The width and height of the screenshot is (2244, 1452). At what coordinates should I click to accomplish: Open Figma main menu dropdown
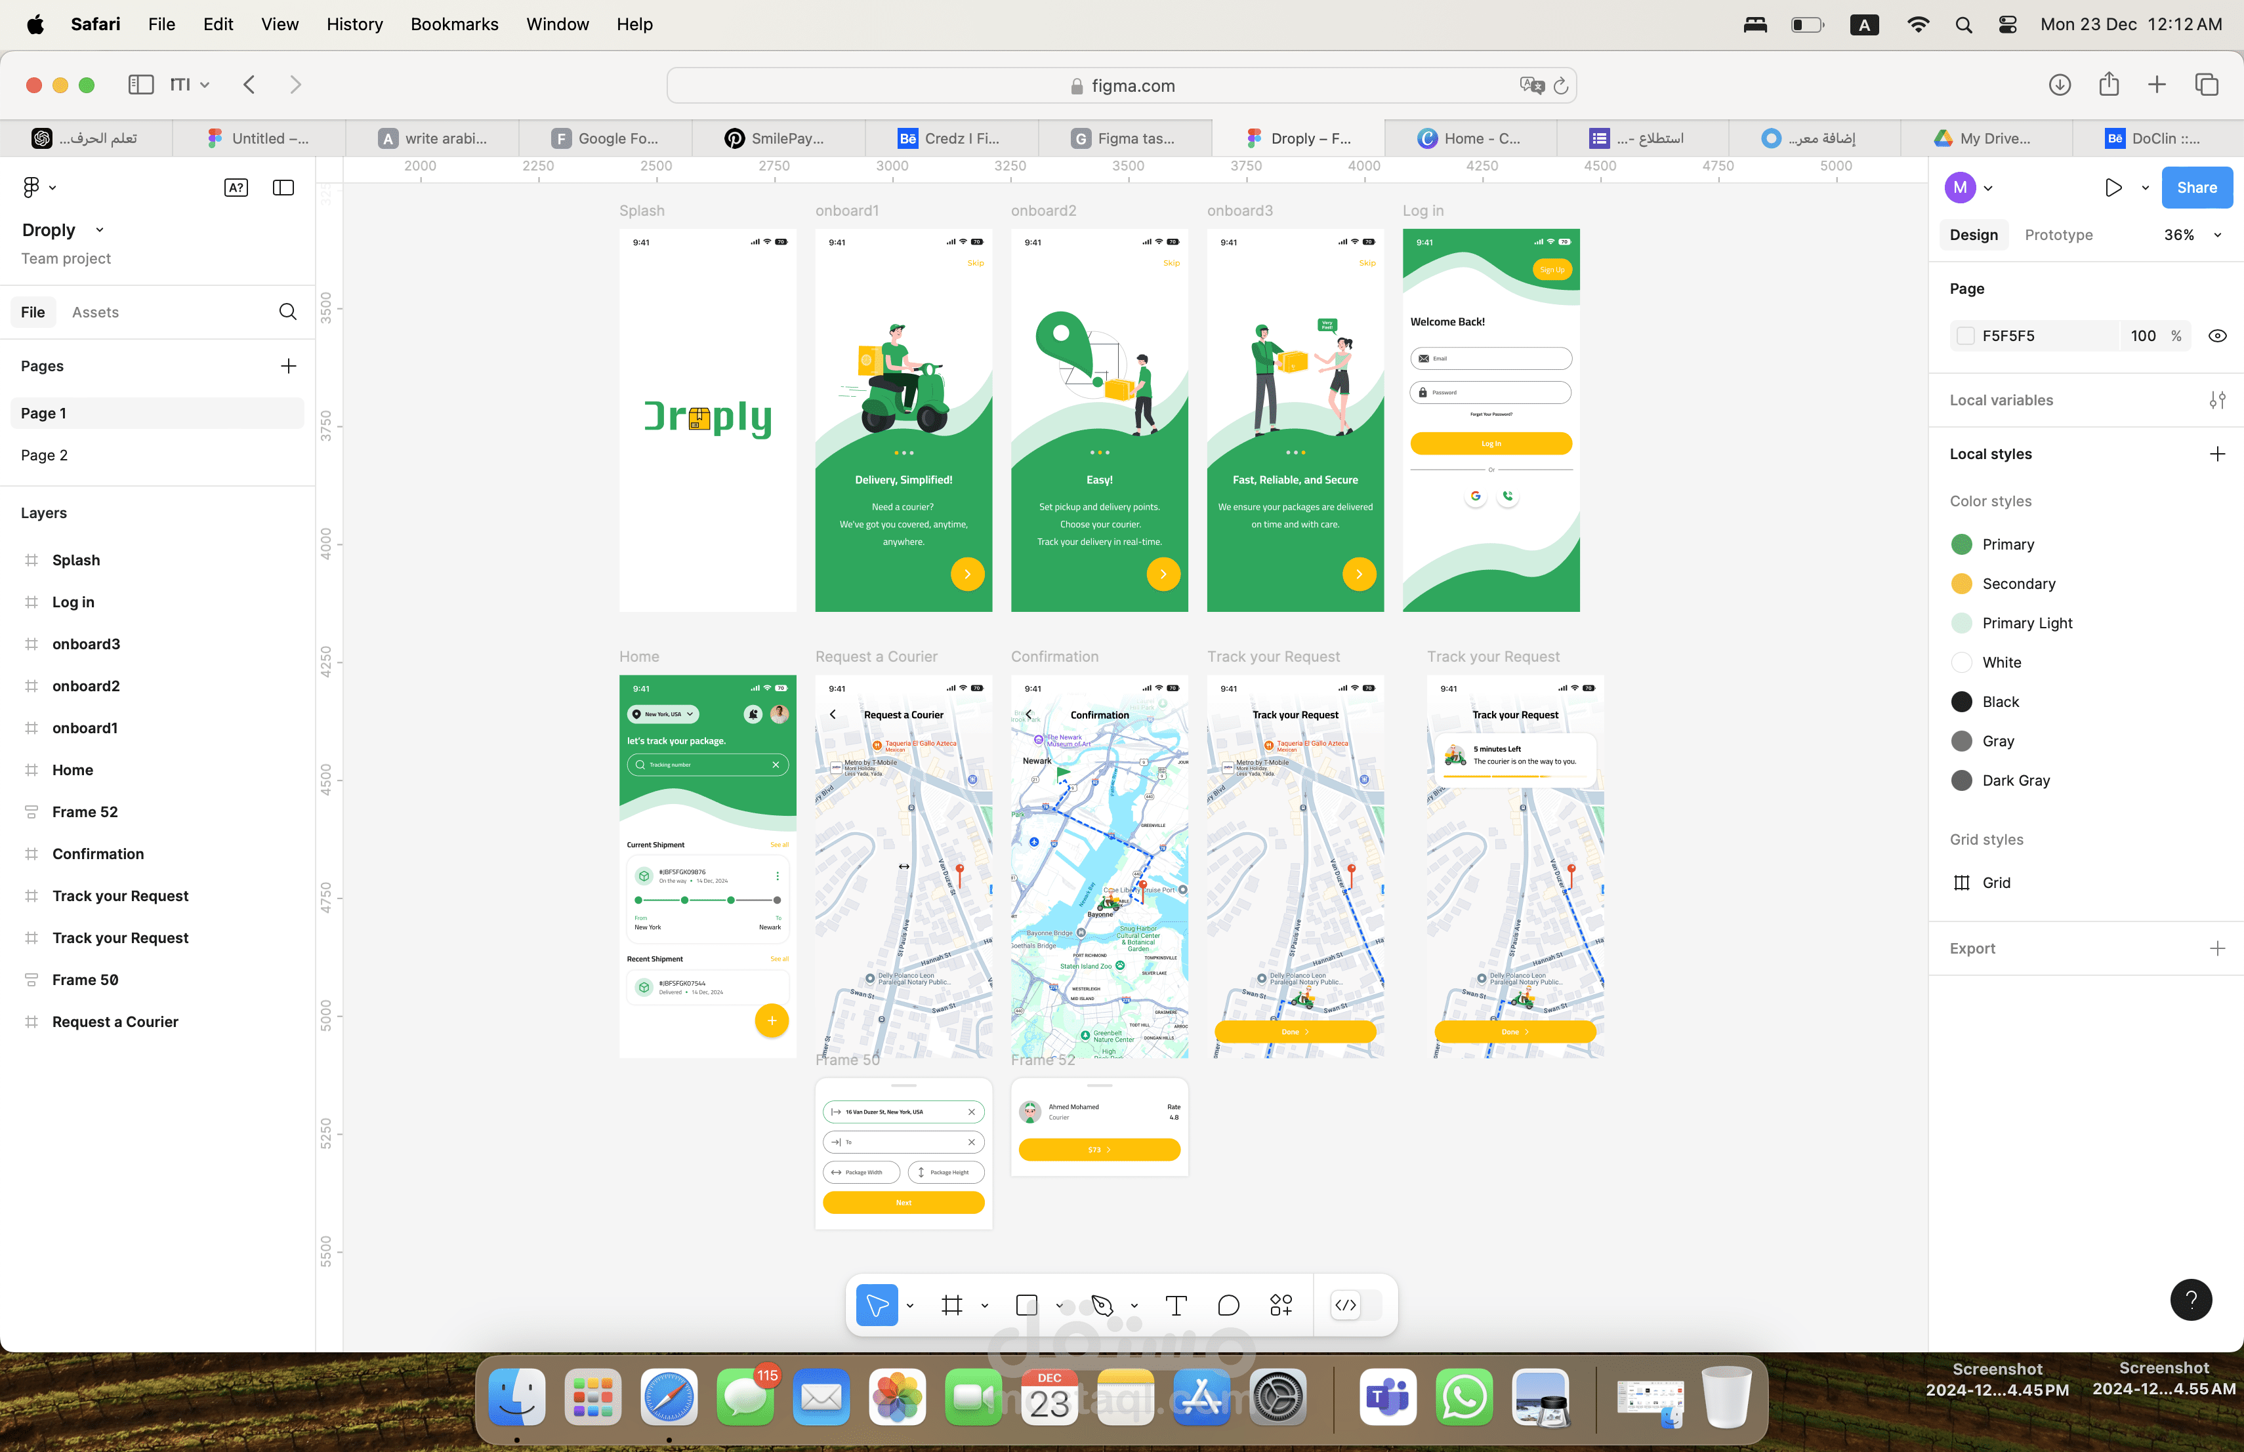[x=37, y=188]
